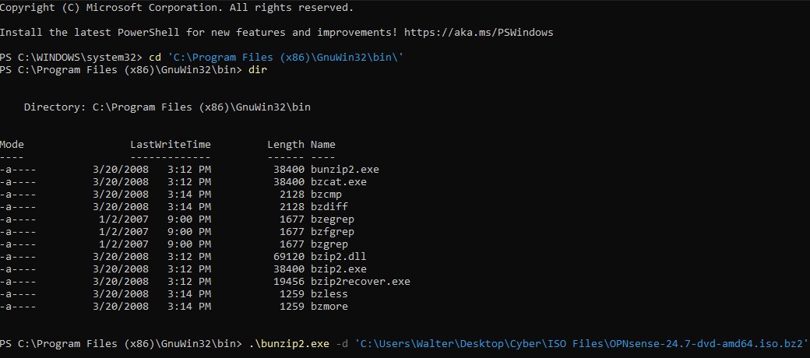Image resolution: width=810 pixels, height=358 pixels.
Task: Click the Name column header
Action: click(x=323, y=144)
